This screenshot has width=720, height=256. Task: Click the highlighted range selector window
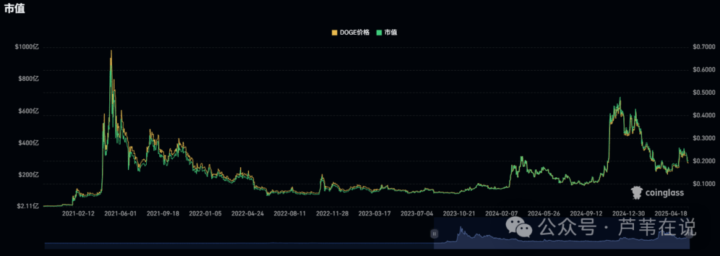[x=561, y=233]
